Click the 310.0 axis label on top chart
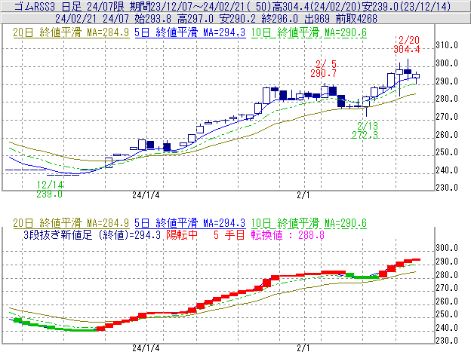Screen dimensions: 471x358 point(447,45)
